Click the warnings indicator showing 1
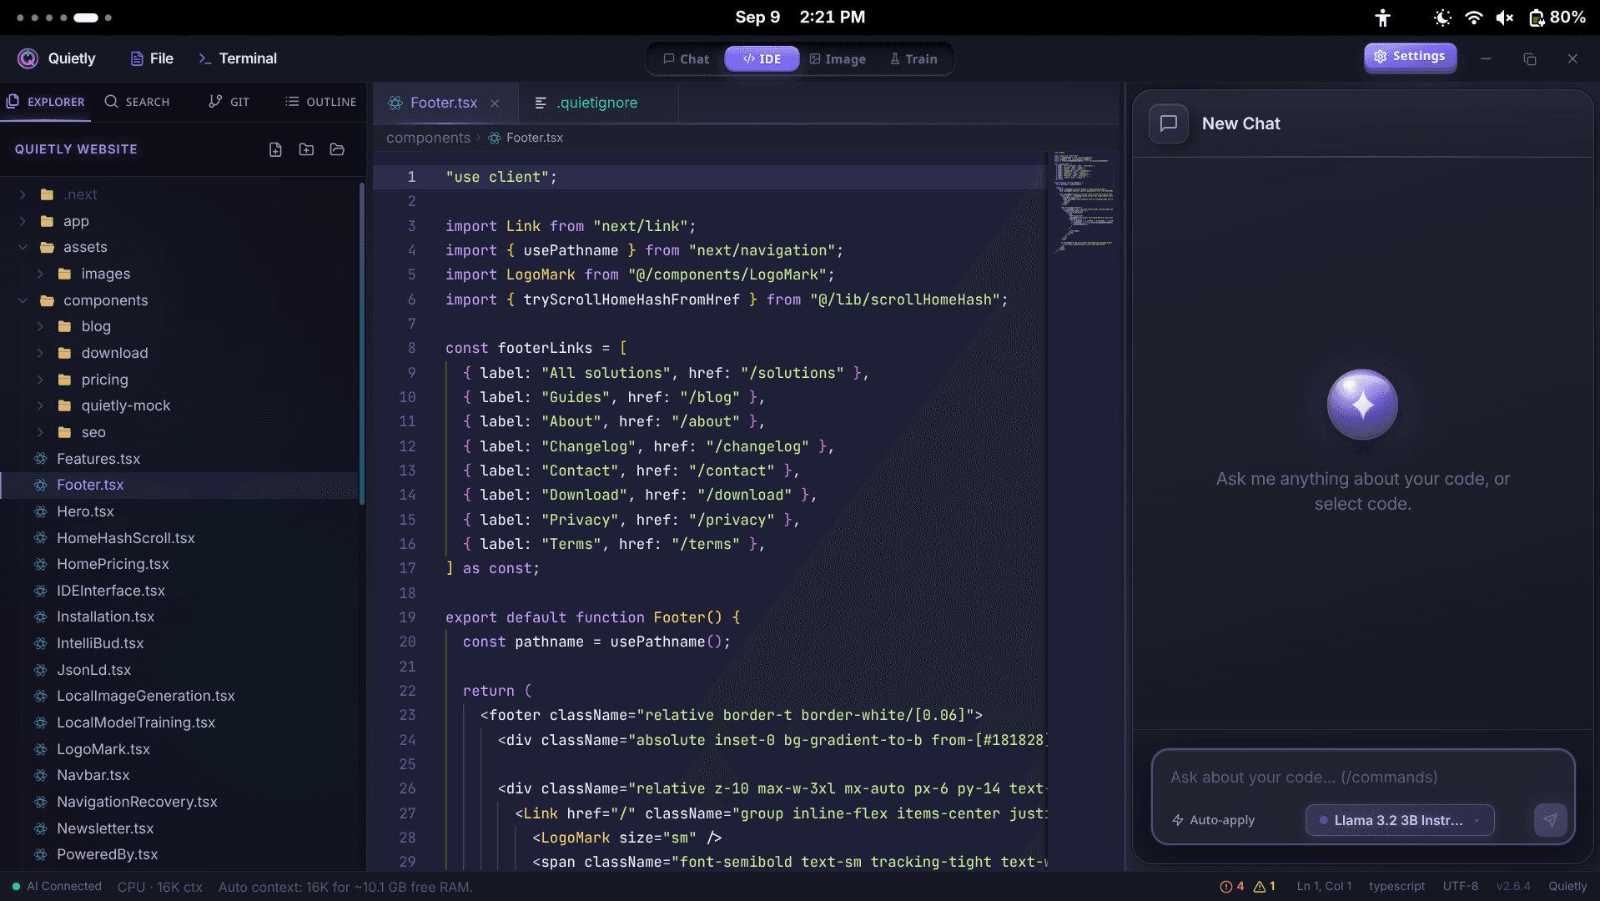Viewport: 1600px width, 901px height. 1265,887
